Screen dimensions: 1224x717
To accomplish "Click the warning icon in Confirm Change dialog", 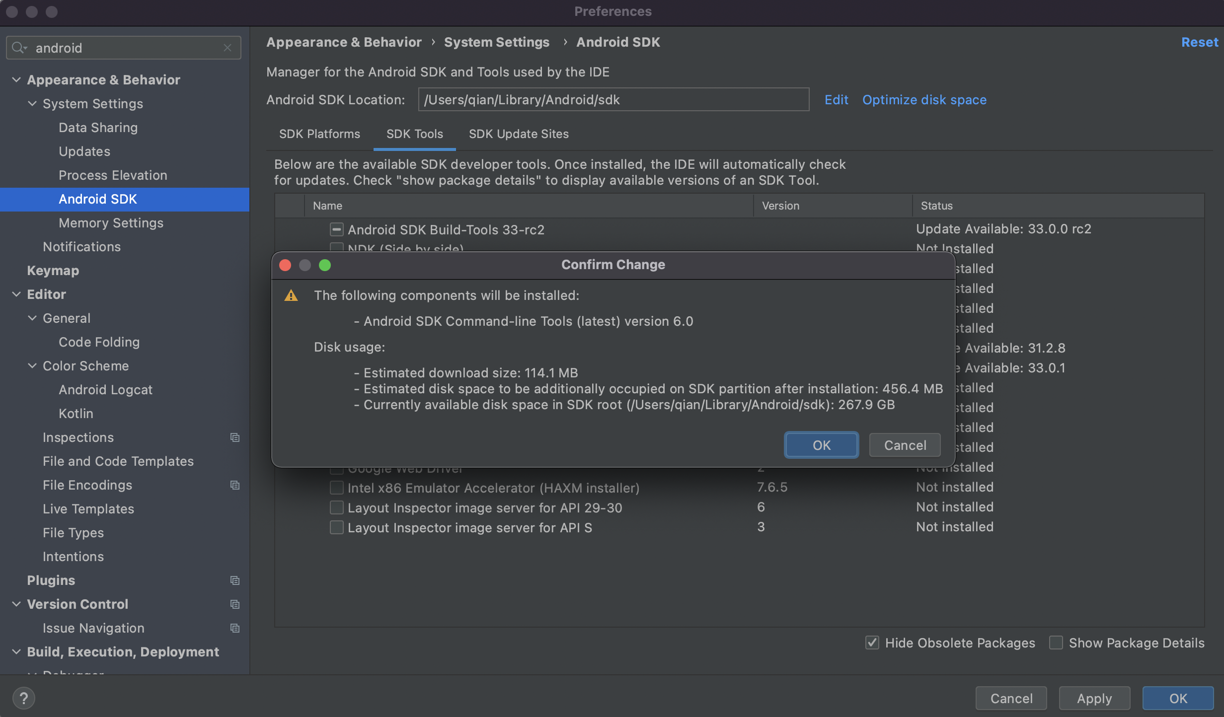I will pos(291,296).
